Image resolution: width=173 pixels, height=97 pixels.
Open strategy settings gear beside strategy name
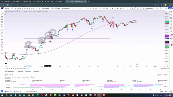coord(10,75)
